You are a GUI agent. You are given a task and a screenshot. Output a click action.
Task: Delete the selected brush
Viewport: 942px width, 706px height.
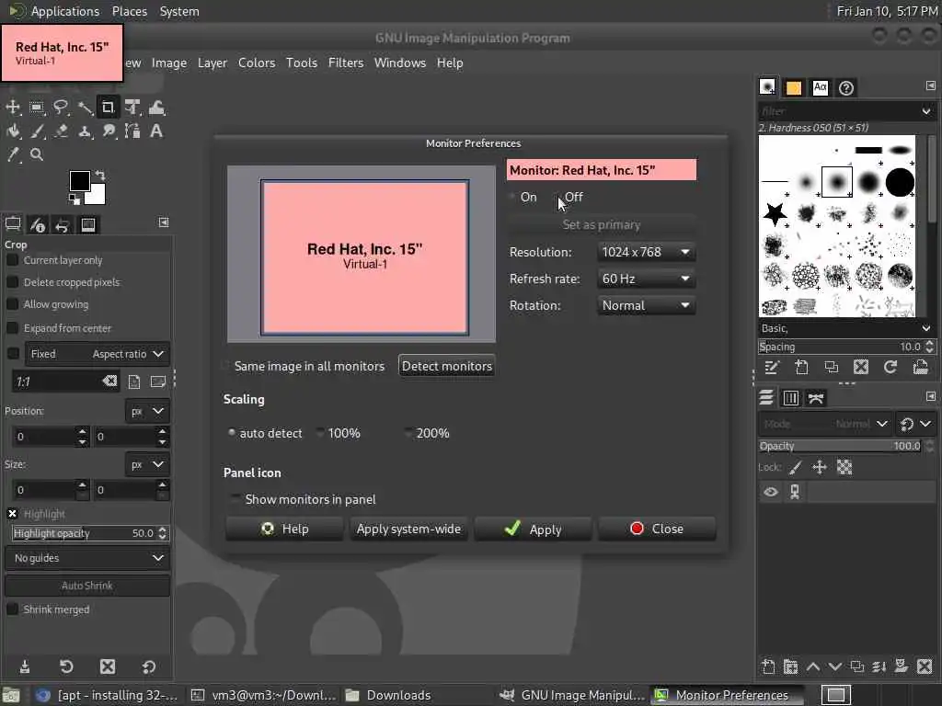pyautogui.click(x=861, y=367)
